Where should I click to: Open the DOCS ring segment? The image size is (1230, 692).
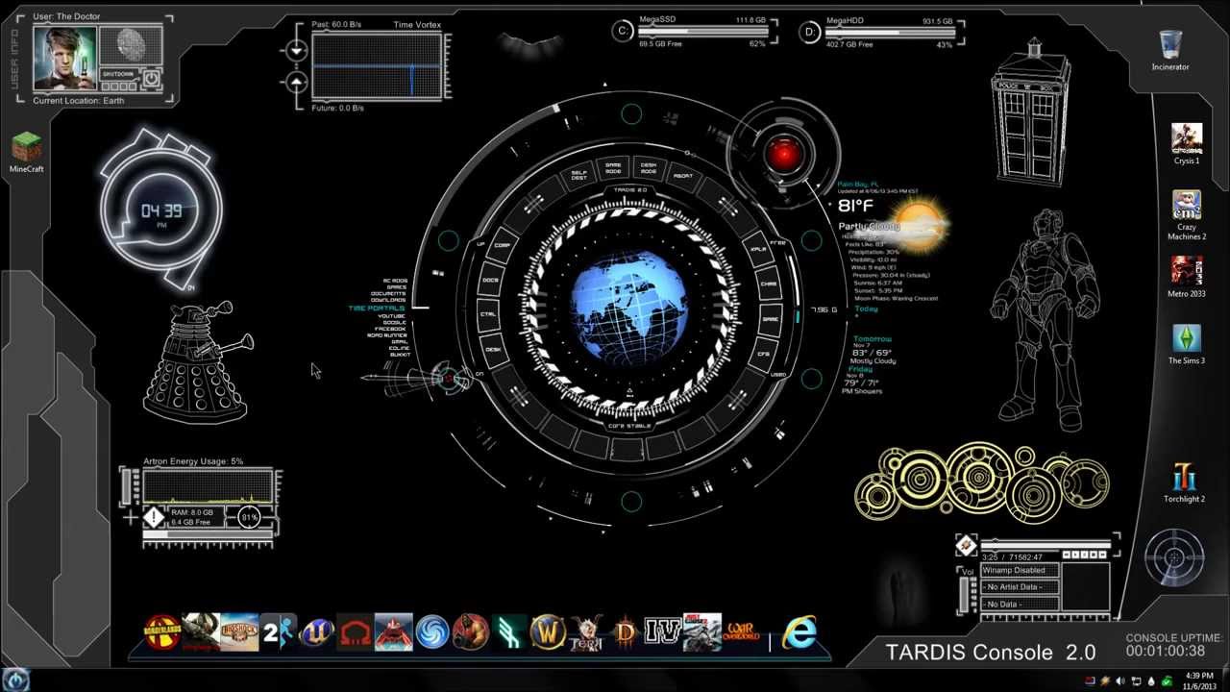[491, 280]
